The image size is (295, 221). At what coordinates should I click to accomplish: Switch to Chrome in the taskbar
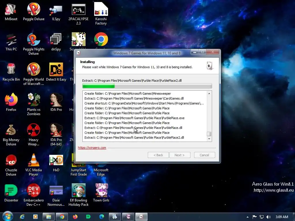[62, 217]
